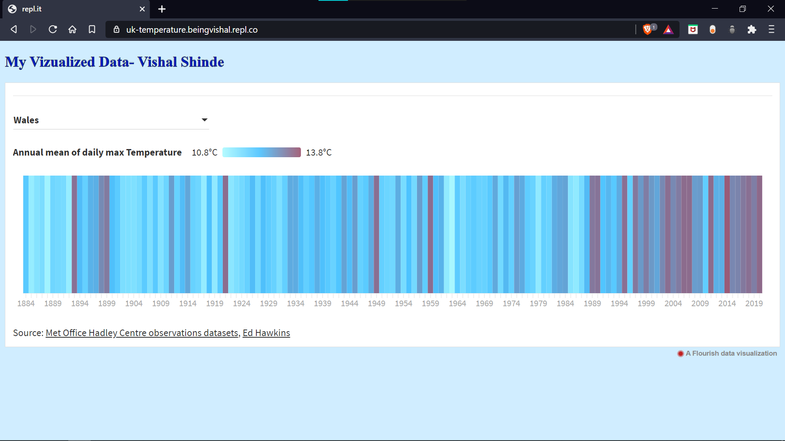The height and width of the screenshot is (441, 785).
Task: Open Brave Shields lion icon
Action: tap(647, 29)
